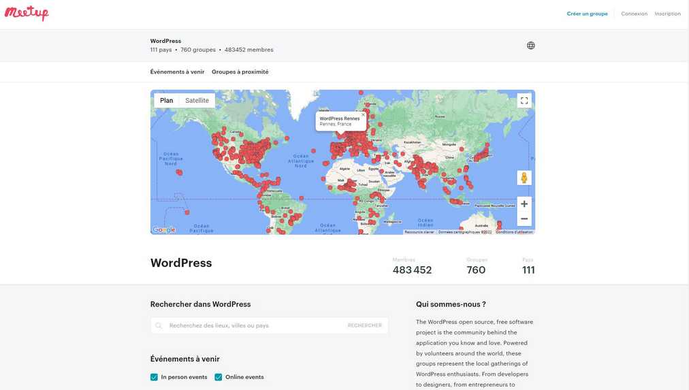The width and height of the screenshot is (689, 390).
Task: Open the Connexion link
Action: [634, 14]
